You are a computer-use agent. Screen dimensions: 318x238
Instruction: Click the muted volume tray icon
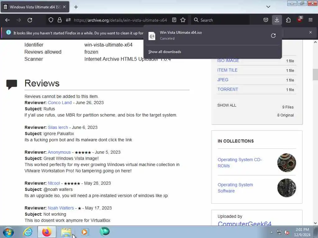point(287,232)
